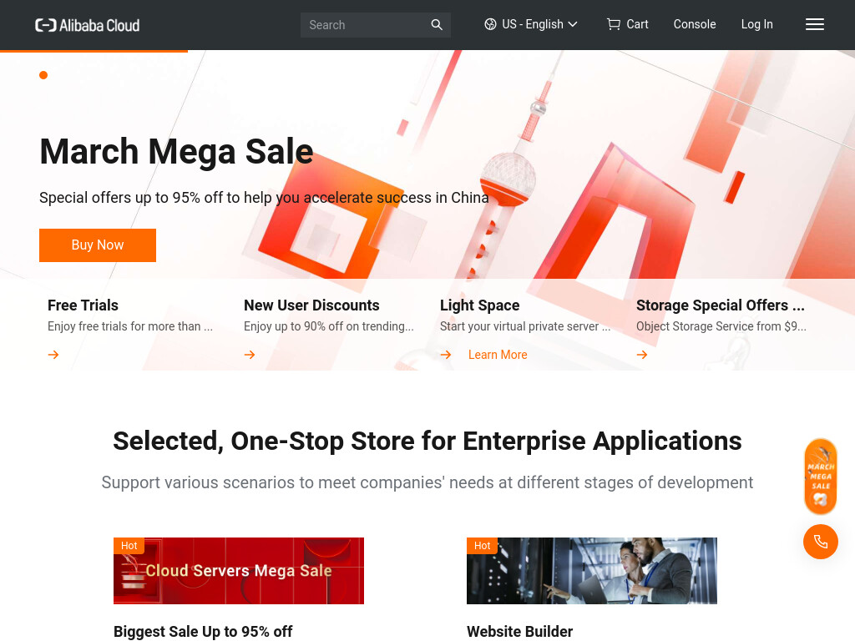Click the Learn More link under Light Space
This screenshot has height=641, width=855.
click(498, 355)
